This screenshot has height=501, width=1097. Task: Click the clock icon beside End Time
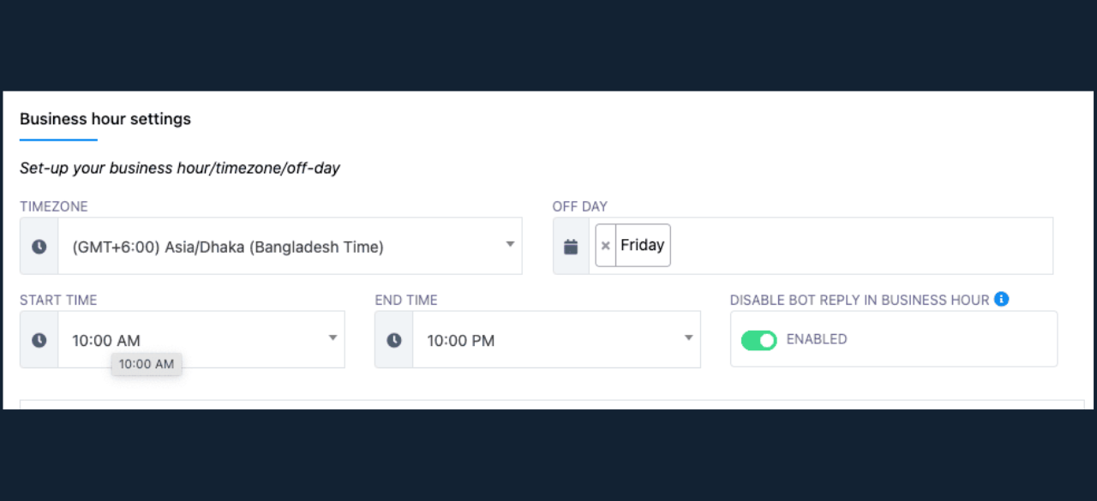[394, 340]
